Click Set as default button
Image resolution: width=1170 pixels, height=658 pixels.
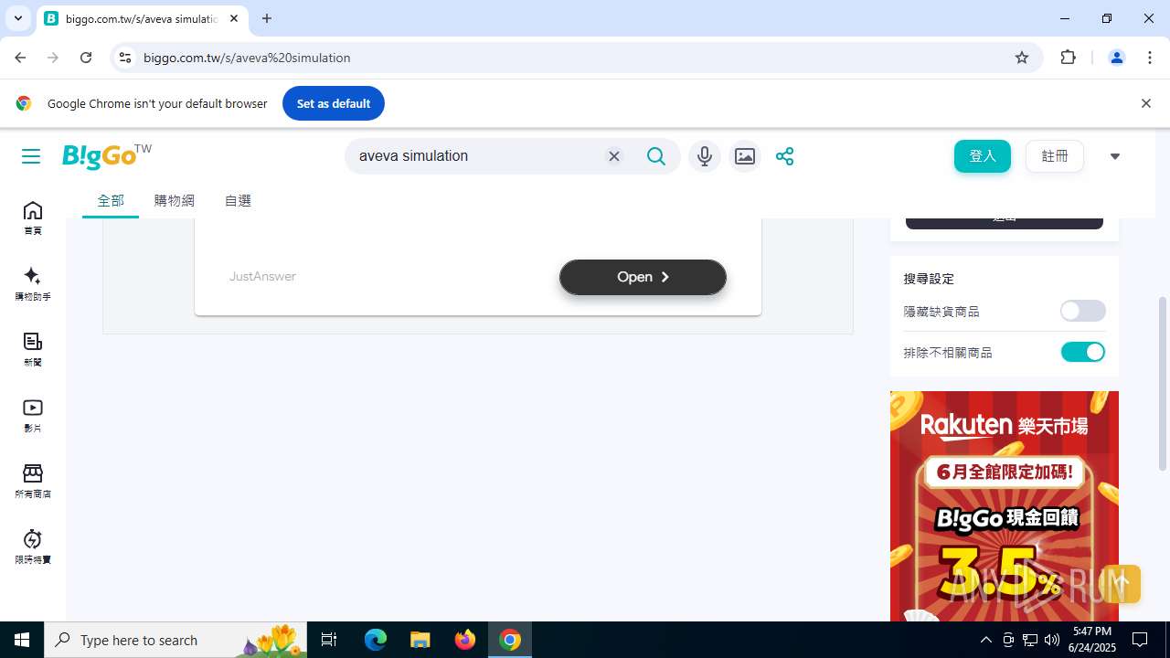[x=334, y=103]
